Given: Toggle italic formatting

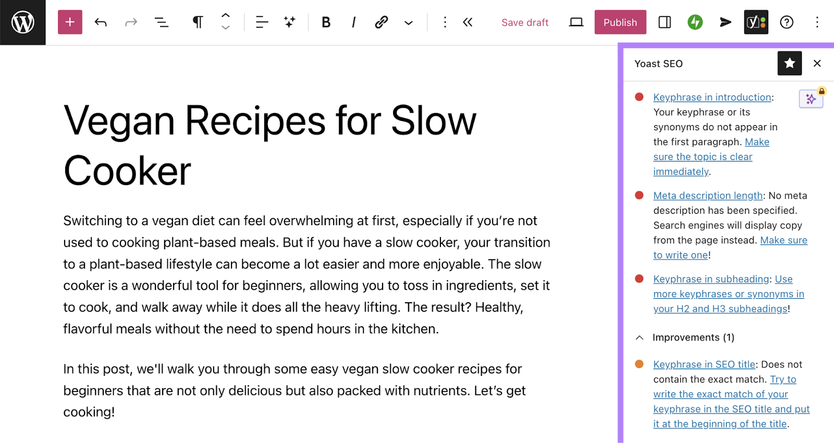Looking at the screenshot, I should pos(353,22).
